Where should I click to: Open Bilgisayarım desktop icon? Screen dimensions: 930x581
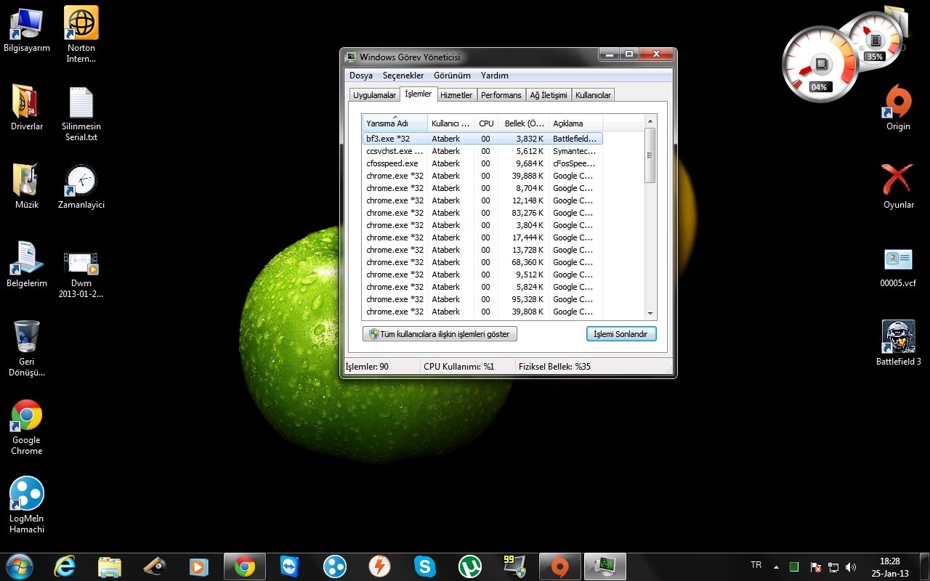(27, 31)
